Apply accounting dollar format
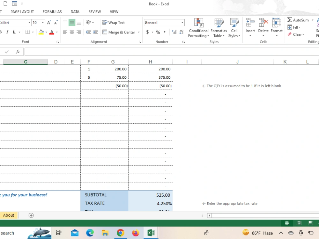 click(x=147, y=32)
